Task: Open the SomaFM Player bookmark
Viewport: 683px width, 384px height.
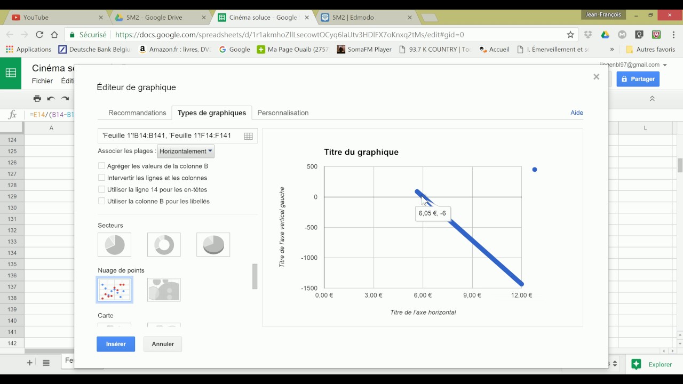Action: (364, 49)
